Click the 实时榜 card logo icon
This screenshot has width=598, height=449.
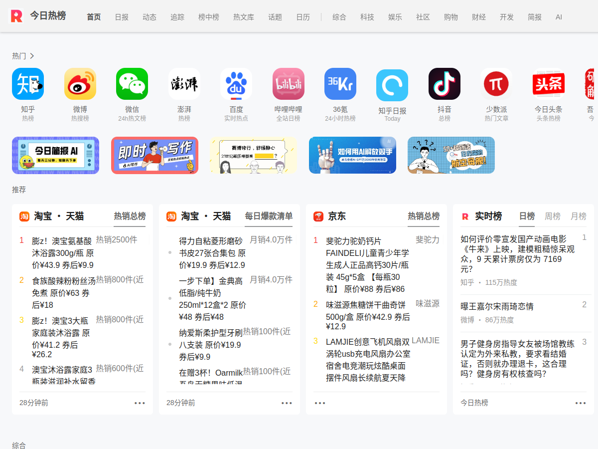click(465, 216)
